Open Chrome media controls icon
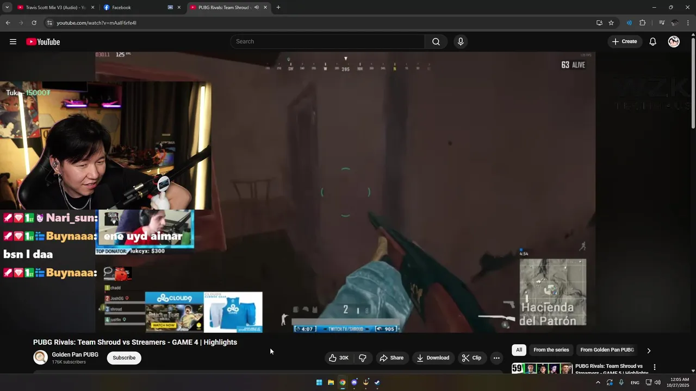The image size is (696, 391). (662, 23)
